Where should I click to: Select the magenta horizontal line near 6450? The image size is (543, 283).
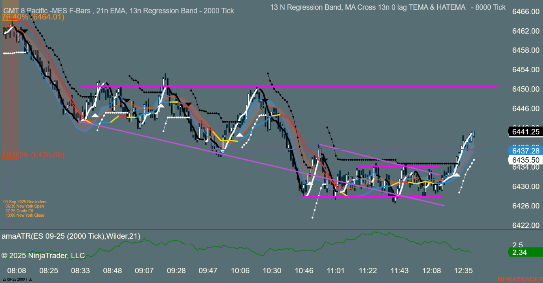pyautogui.click(x=289, y=86)
